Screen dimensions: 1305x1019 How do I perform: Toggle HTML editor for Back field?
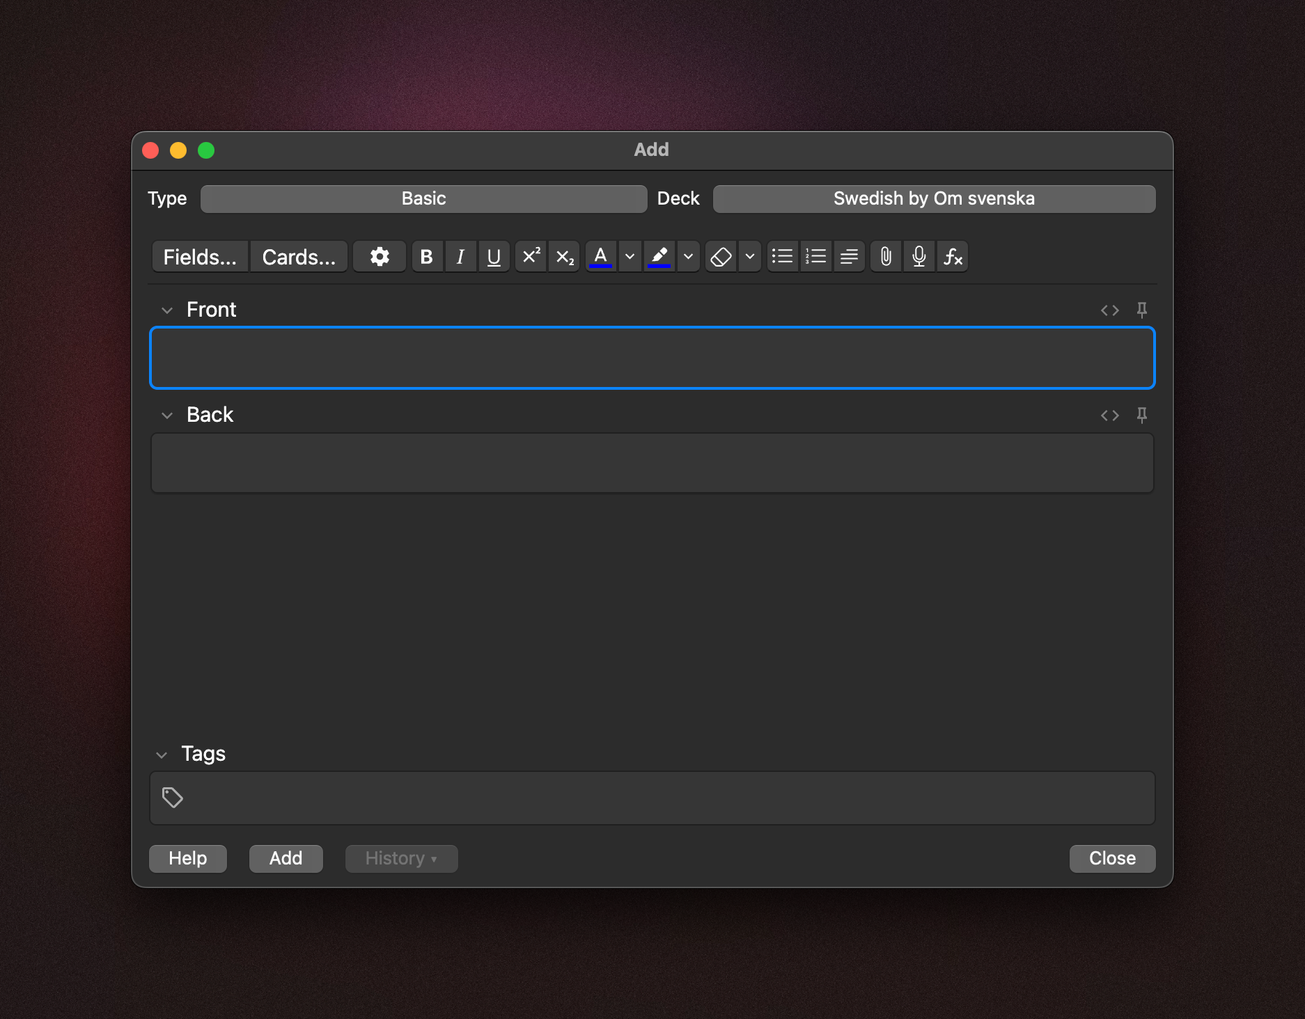pyautogui.click(x=1110, y=416)
